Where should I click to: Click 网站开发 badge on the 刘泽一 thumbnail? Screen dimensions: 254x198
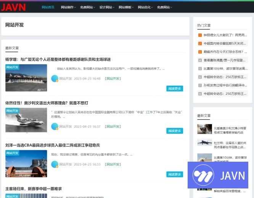pyautogui.click(x=12, y=153)
